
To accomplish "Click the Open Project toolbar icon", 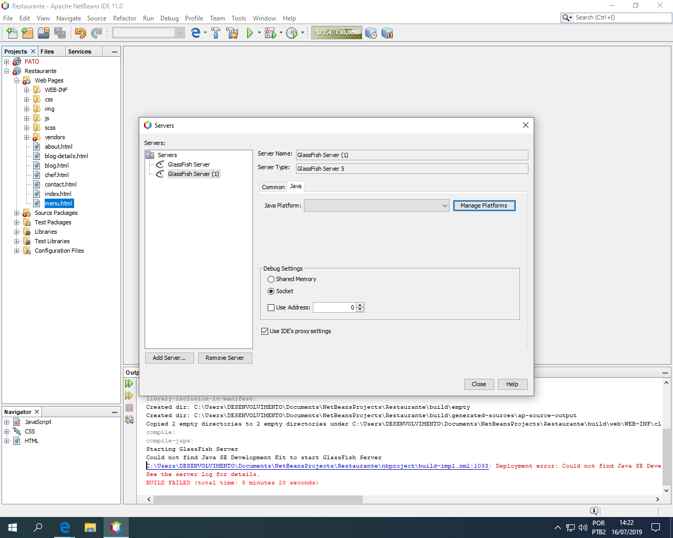I will click(44, 33).
